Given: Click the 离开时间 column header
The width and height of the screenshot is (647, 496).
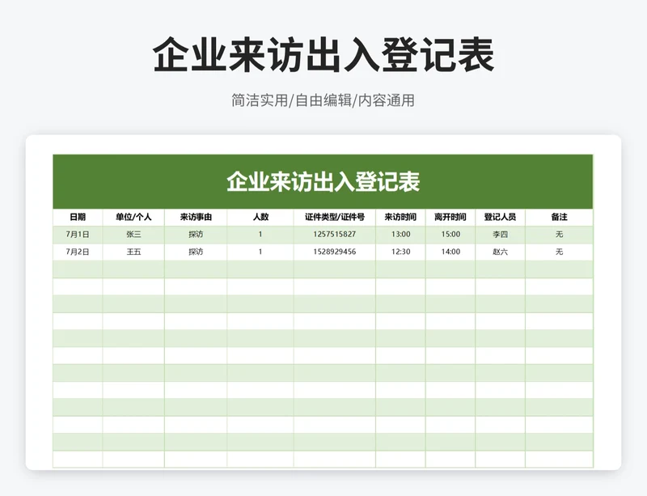Looking at the screenshot, I should pyautogui.click(x=450, y=217).
